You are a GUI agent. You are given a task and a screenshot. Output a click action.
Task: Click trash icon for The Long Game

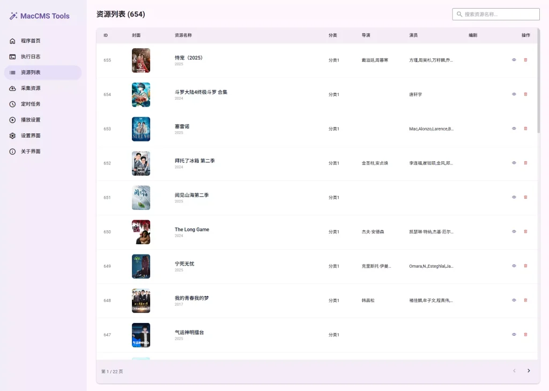525,231
